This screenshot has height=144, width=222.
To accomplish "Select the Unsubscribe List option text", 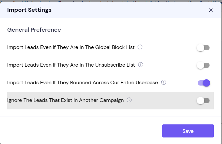I will [71, 65].
